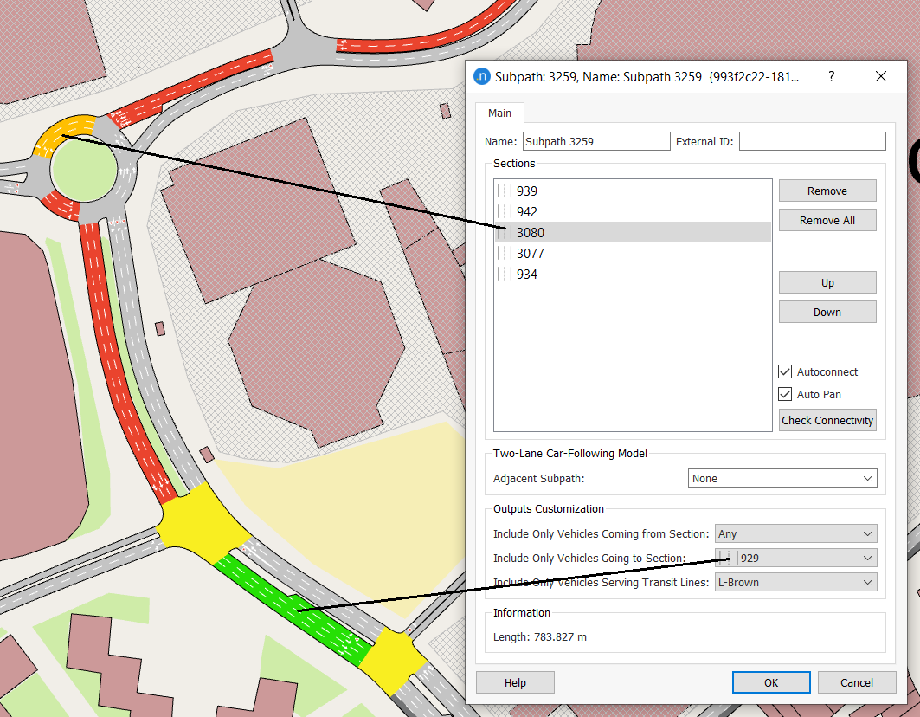Click the drag handle icon beside section 3077
920x717 pixels.
point(505,253)
